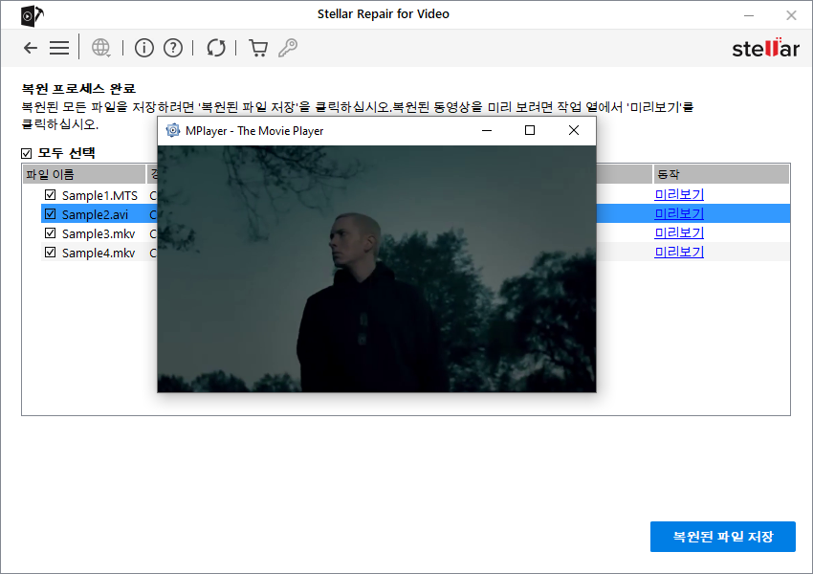
Task: Click the 동작 column header
Action: click(x=721, y=175)
